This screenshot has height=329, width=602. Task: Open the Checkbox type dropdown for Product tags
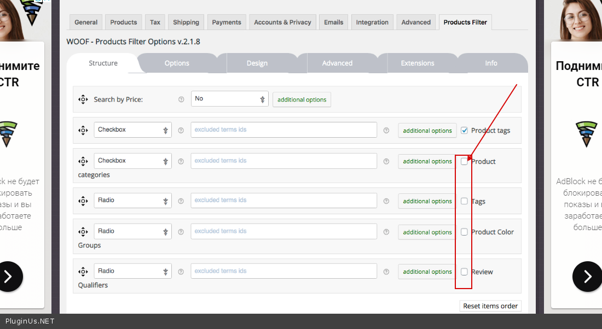[x=132, y=130]
